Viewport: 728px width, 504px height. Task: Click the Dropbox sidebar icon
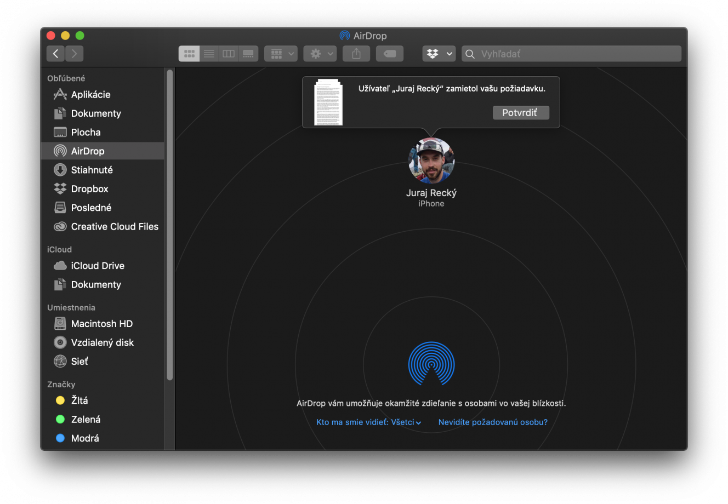click(x=60, y=188)
